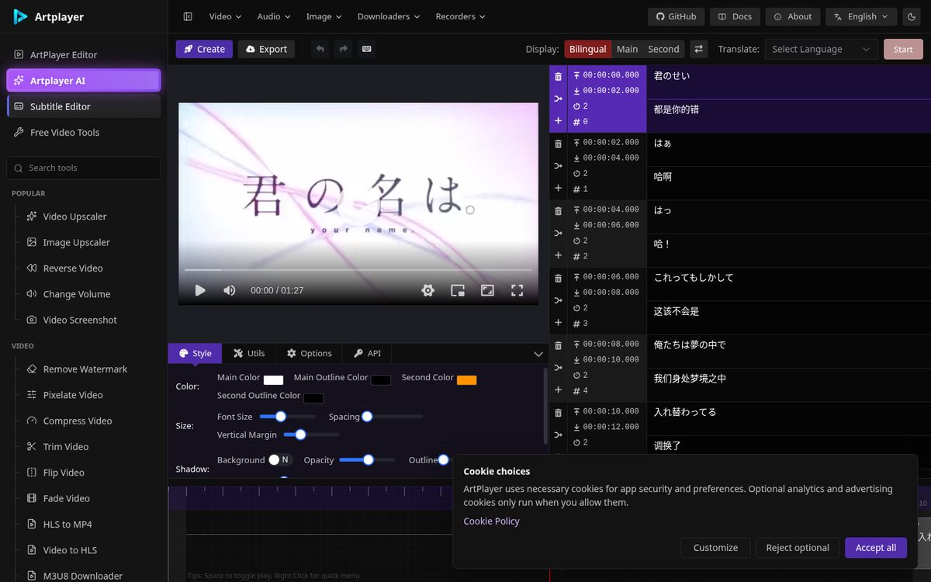Delete the 入れ替わってる subtitle
The image size is (931, 582).
558,412
